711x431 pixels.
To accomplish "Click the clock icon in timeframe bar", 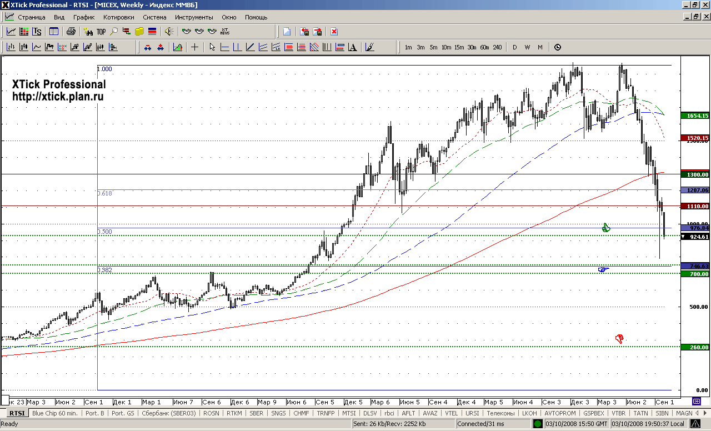I will pos(558,47).
